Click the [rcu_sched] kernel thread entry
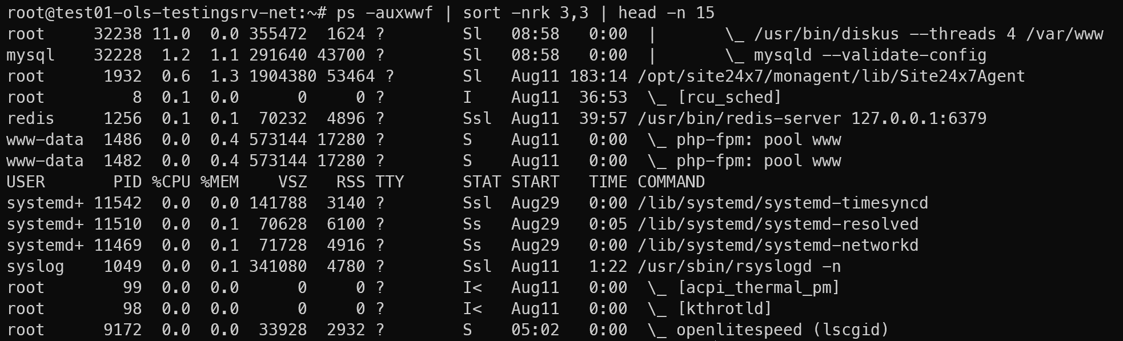 (x=729, y=97)
